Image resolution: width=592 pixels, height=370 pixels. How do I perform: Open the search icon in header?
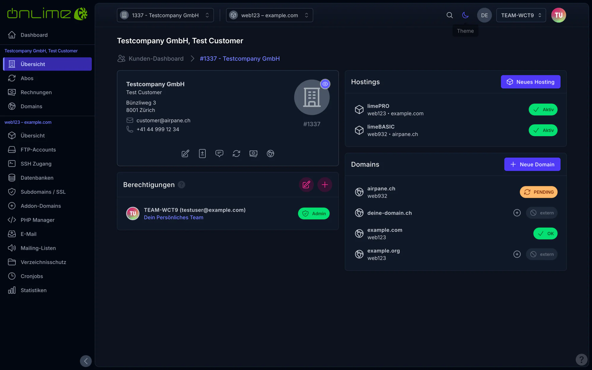[x=449, y=15]
